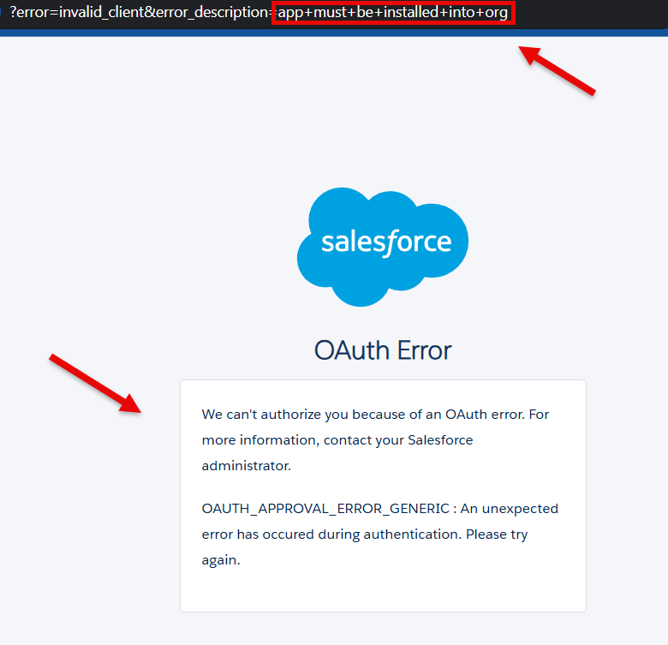Click empty space at bottom of error card

click(x=382, y=593)
